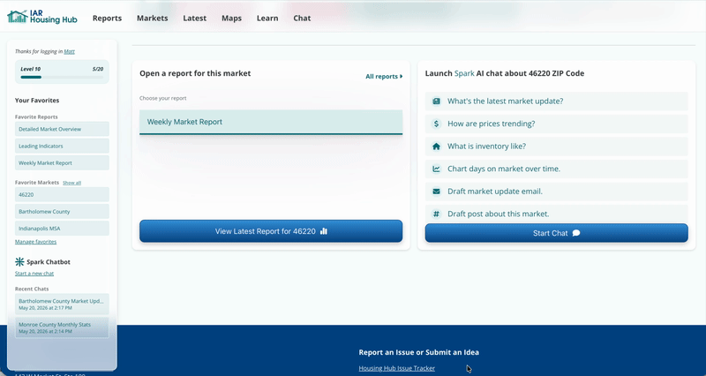Click the line chart icon beside days on market
This screenshot has height=376, width=706.
pyautogui.click(x=436, y=169)
